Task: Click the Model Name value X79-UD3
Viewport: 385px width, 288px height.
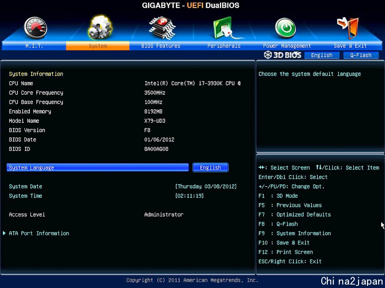Action: point(155,121)
